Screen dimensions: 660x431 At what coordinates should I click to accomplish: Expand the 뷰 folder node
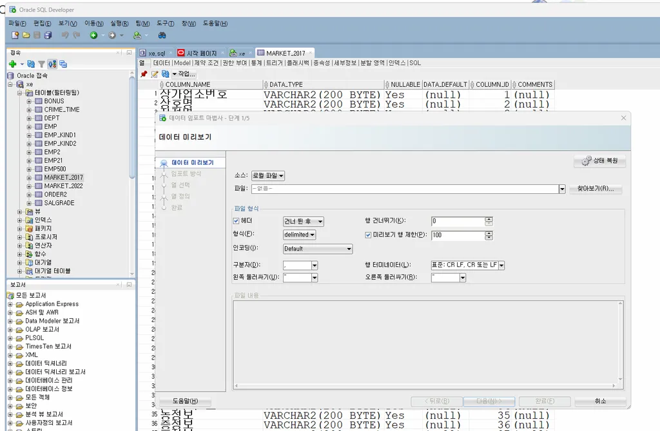[x=19, y=212]
